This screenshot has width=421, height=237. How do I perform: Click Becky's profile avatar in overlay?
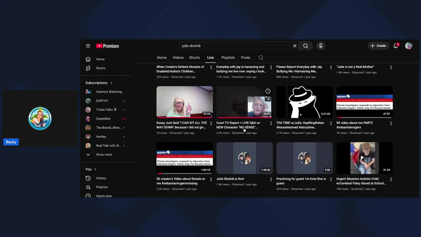(40, 118)
